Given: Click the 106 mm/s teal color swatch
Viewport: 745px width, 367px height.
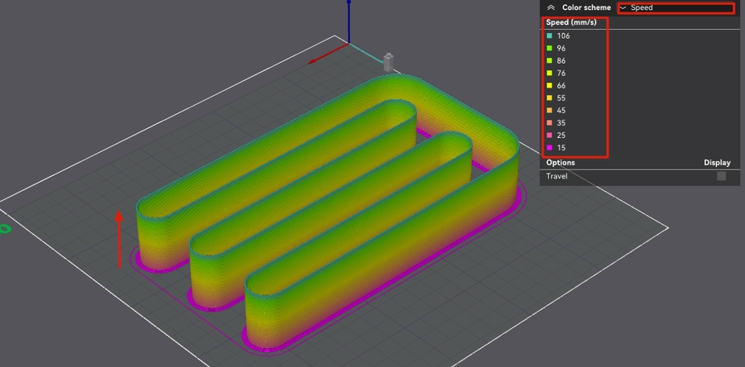Looking at the screenshot, I should tap(549, 36).
